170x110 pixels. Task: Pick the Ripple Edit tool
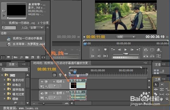pyautogui.click(x=156, y=89)
